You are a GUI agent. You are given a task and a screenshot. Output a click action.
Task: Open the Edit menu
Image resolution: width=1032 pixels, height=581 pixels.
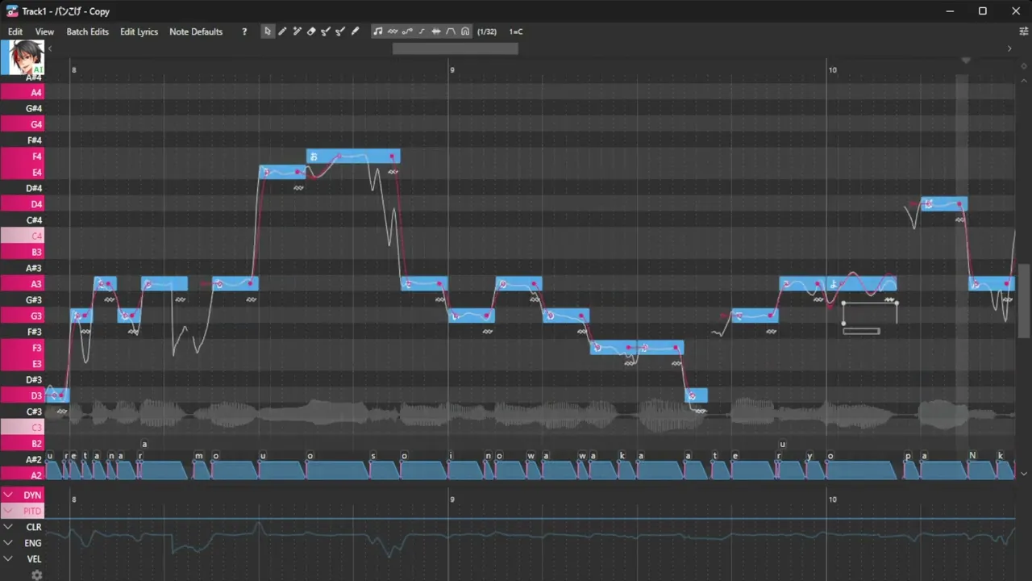15,31
